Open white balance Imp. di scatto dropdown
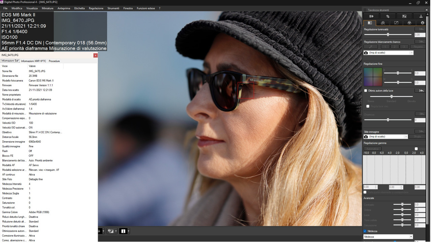The image size is (432, 244). tap(388, 53)
